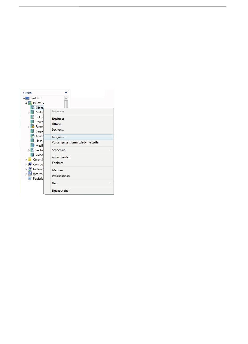Click the Konta… contacts folder icon
The height and width of the screenshot is (344, 248).
pos(32,136)
